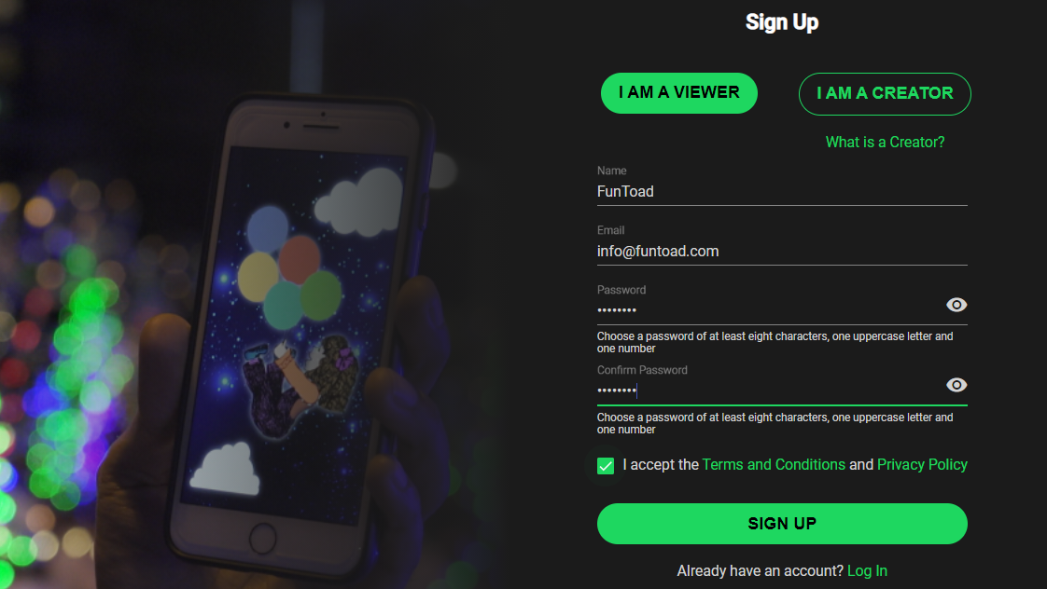Viewport: 1047px width, 589px height.
Task: Click the Already have an account? text
Action: click(x=760, y=571)
